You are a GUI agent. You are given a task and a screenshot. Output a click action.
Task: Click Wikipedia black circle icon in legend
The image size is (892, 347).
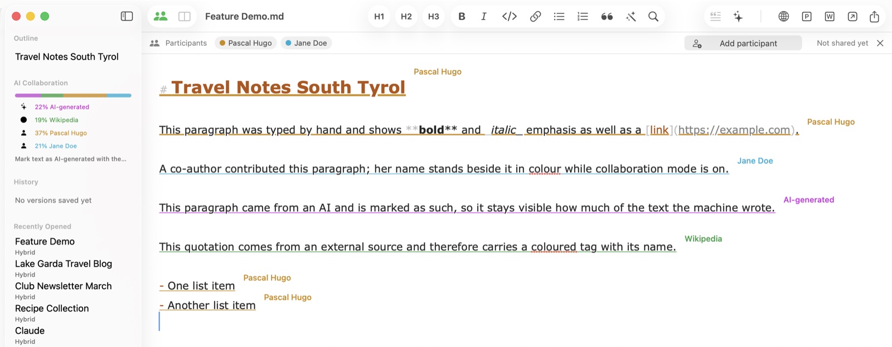[23, 119]
